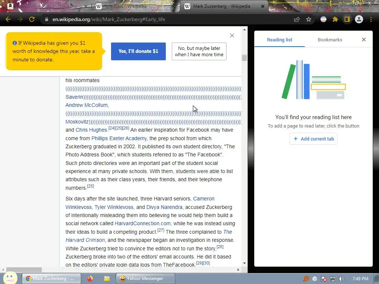Click the horizontal scrollbar thumb
This screenshot has width=379, height=284.
click(24, 270)
